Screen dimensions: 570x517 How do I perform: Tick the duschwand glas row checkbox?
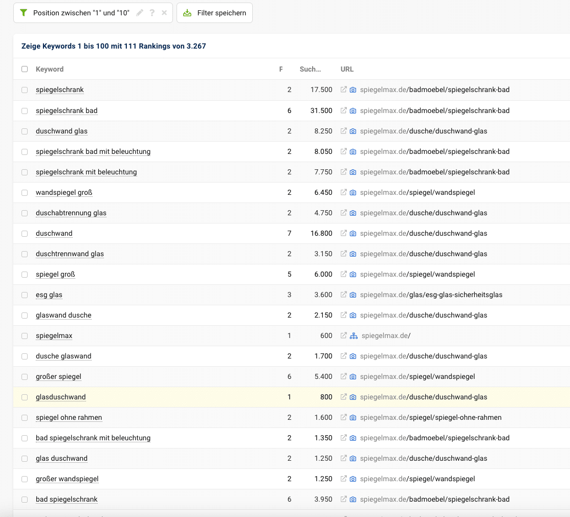point(25,131)
